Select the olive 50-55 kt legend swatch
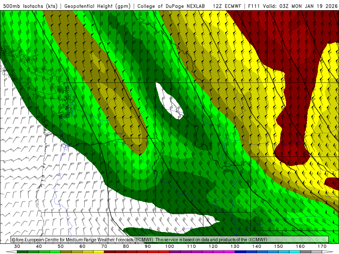The image size is (339, 254). pos(66,252)
